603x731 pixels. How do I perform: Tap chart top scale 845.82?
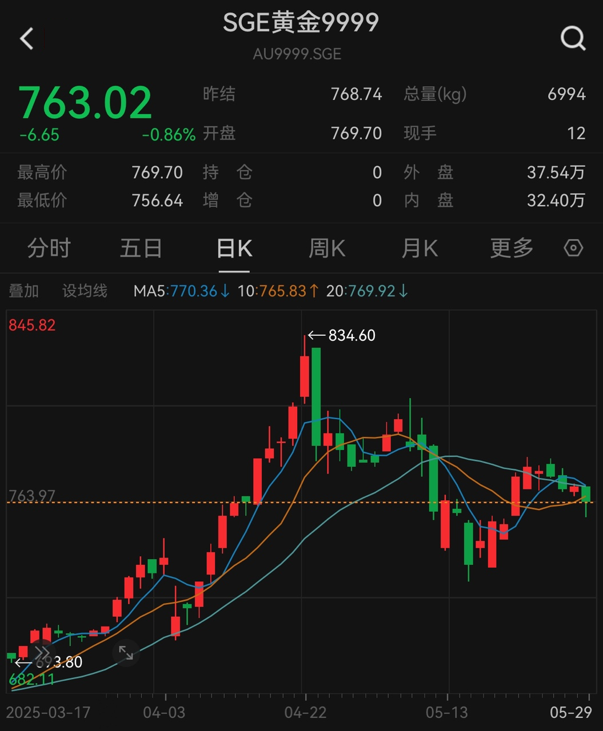(x=32, y=326)
